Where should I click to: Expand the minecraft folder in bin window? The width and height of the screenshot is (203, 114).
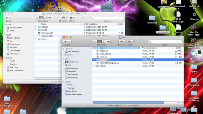[x=94, y=60]
